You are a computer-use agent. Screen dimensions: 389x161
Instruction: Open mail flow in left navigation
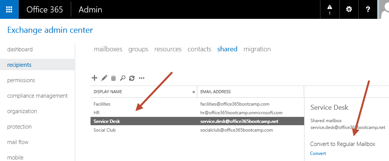point(18,142)
